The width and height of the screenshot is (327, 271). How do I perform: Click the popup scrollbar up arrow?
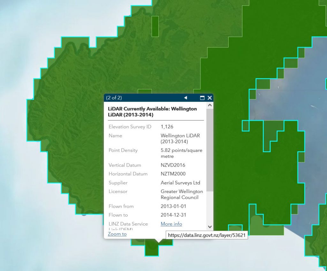209,105
